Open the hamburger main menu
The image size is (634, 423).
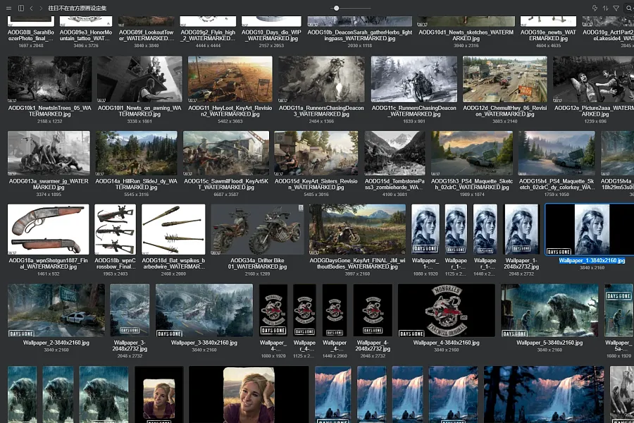pyautogui.click(x=9, y=8)
